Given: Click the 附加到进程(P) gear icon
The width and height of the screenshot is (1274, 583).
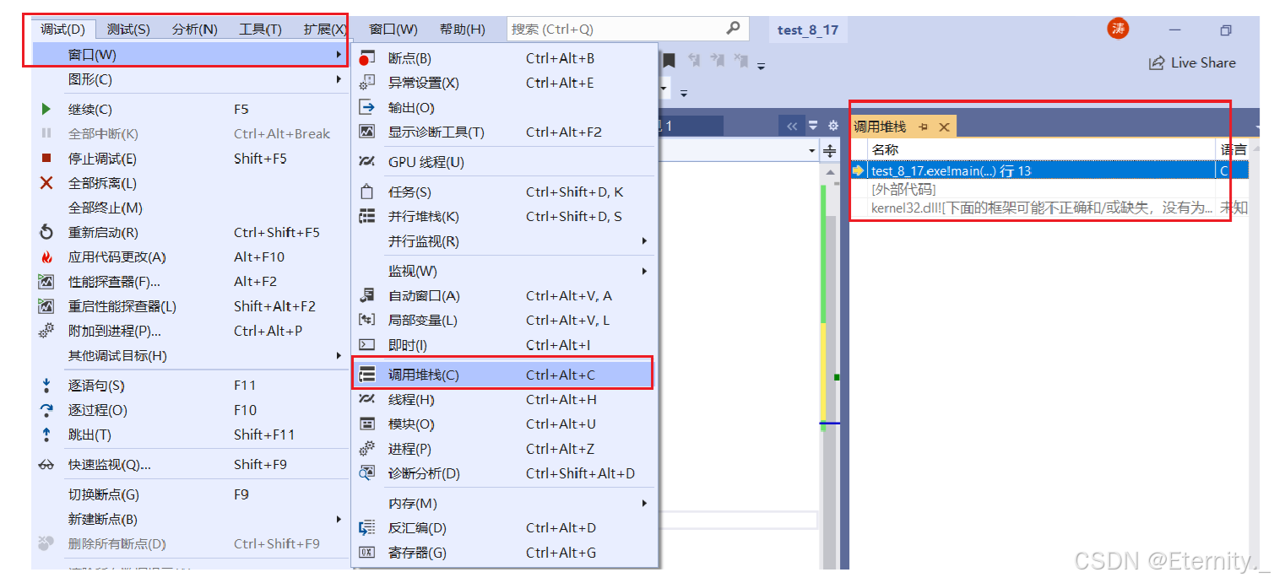Looking at the screenshot, I should (46, 331).
